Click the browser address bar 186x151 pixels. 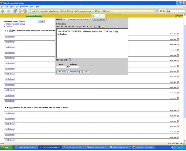[x=92, y=11]
